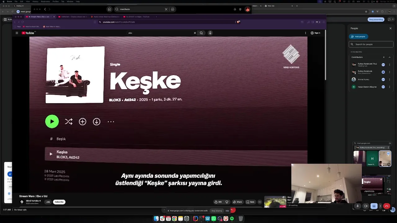Click the manifesto search field

tap(141, 9)
